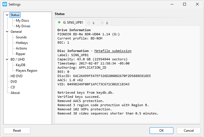Go to the Sounds settings
The width and height of the screenshot is (204, 137).
pos(21,37)
